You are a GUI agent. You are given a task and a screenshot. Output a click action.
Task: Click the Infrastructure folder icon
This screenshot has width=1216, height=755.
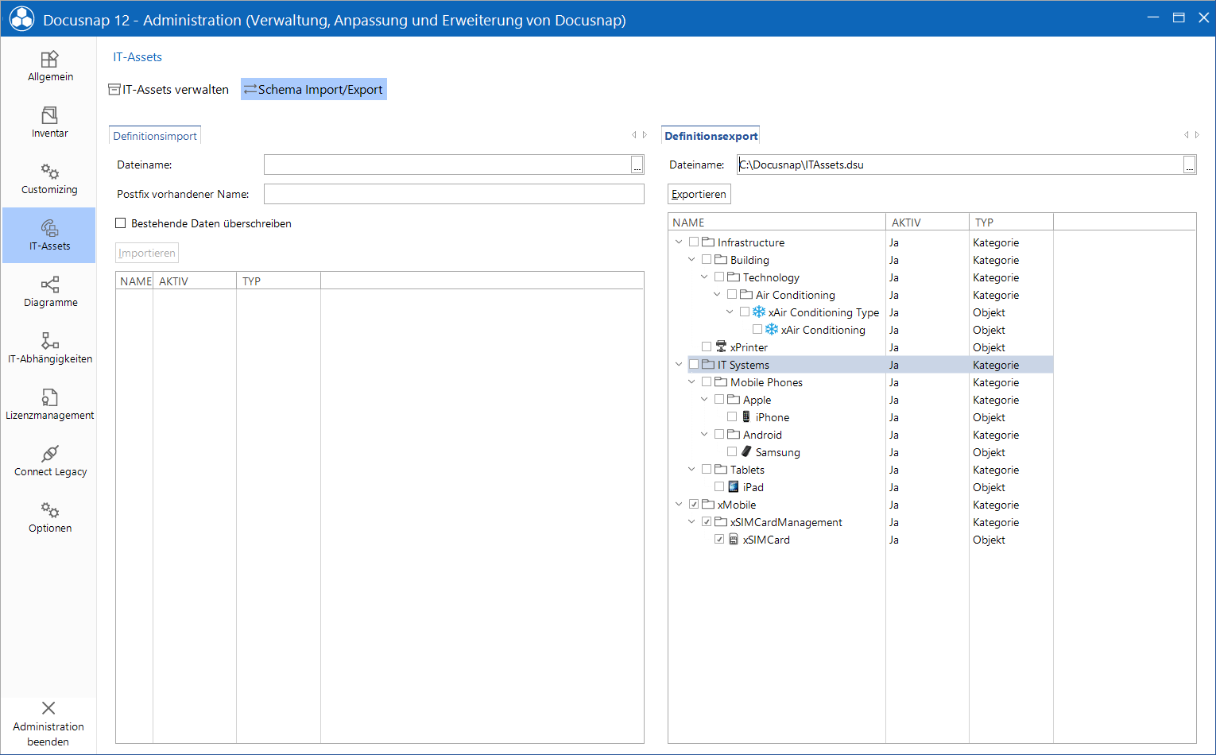click(x=708, y=242)
